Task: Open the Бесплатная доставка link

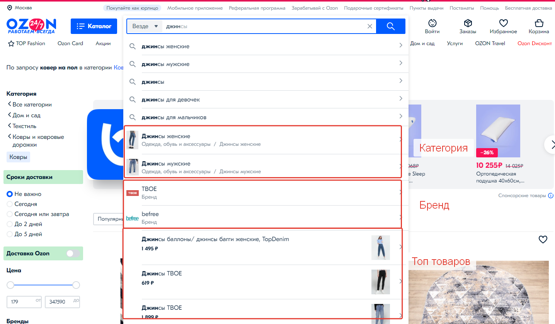Action: [529, 8]
